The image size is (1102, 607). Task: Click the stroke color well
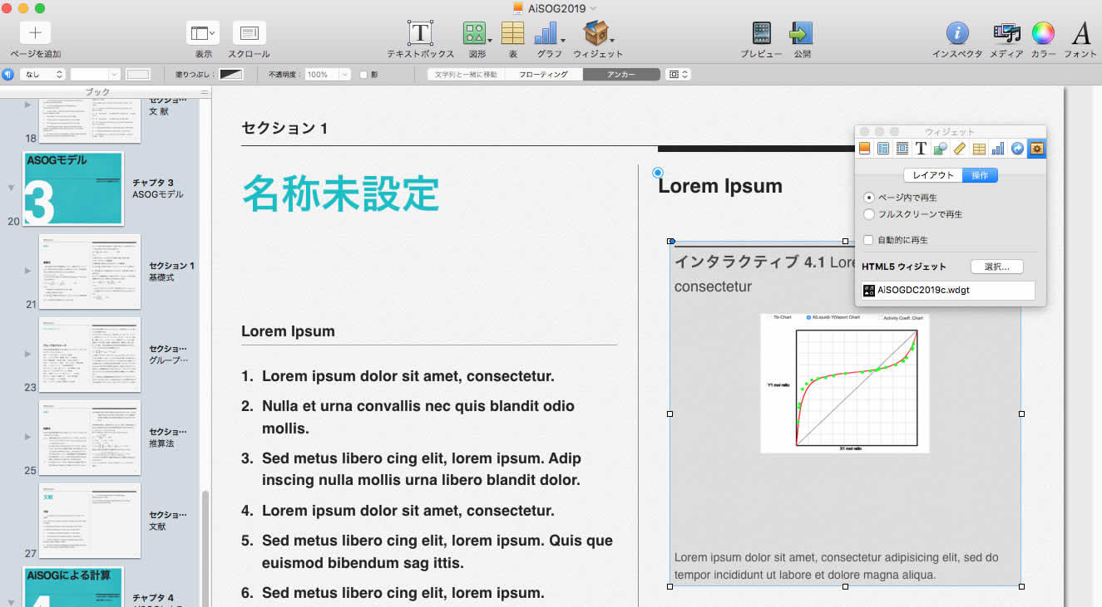click(138, 74)
